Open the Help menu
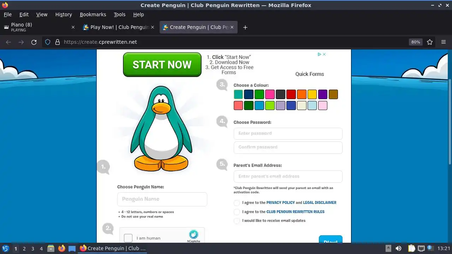Screen dimensions: 452x254 [x=138, y=14]
